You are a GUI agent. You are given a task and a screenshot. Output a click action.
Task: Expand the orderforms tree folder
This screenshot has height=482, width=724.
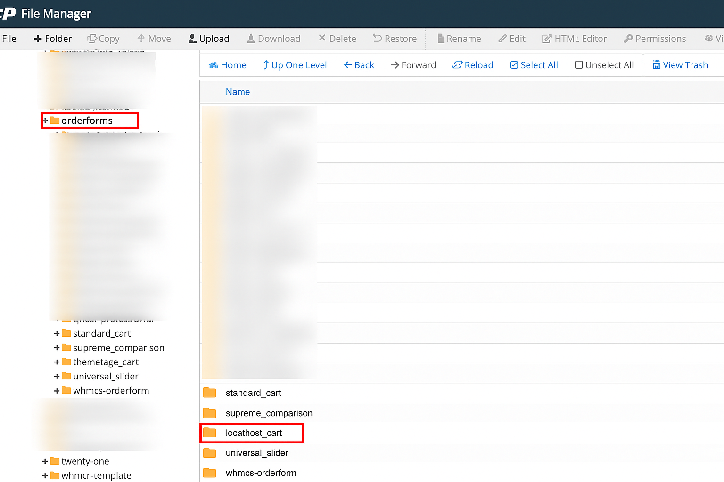45,120
